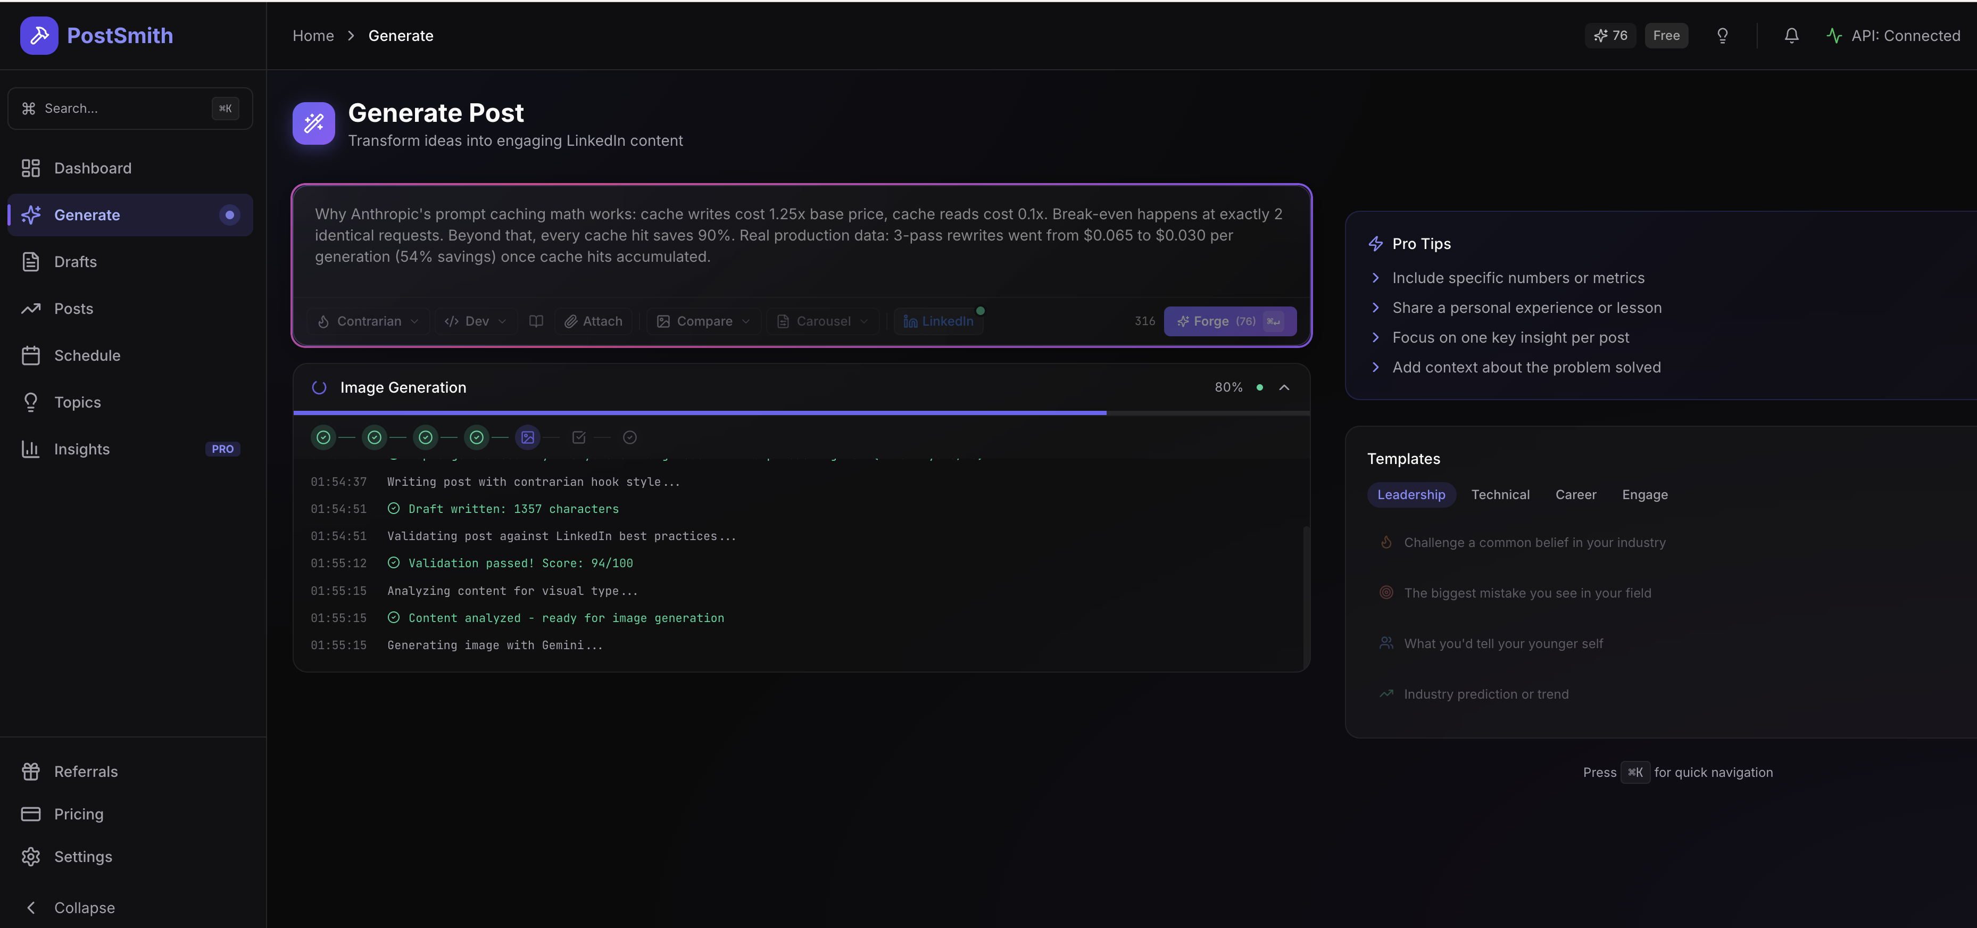Click the sidebar Search input field
Screen dimensions: 1977x928
click(123, 108)
